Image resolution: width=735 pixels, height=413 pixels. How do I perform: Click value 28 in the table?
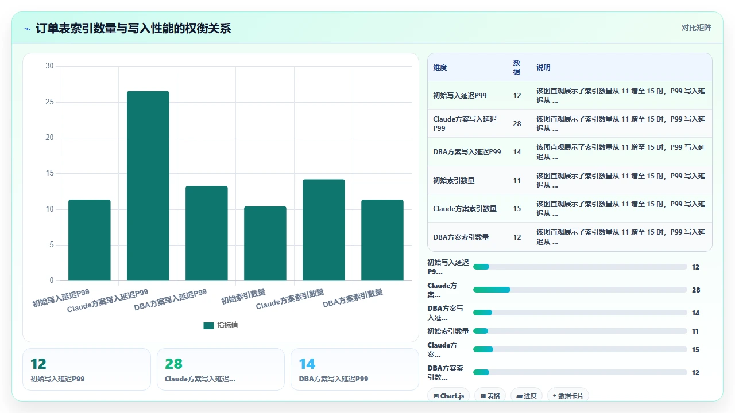click(517, 124)
